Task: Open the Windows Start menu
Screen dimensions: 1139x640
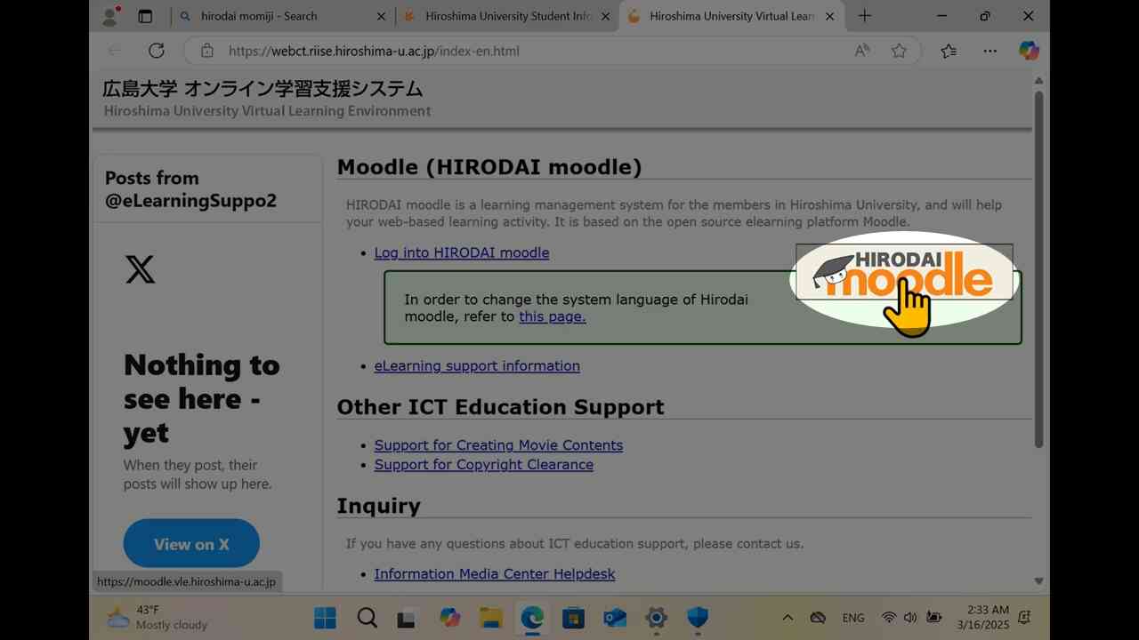Action: (325, 618)
